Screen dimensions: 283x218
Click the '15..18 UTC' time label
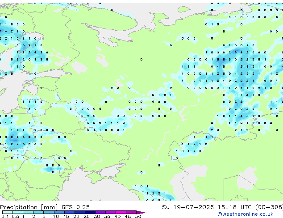tap(234, 207)
